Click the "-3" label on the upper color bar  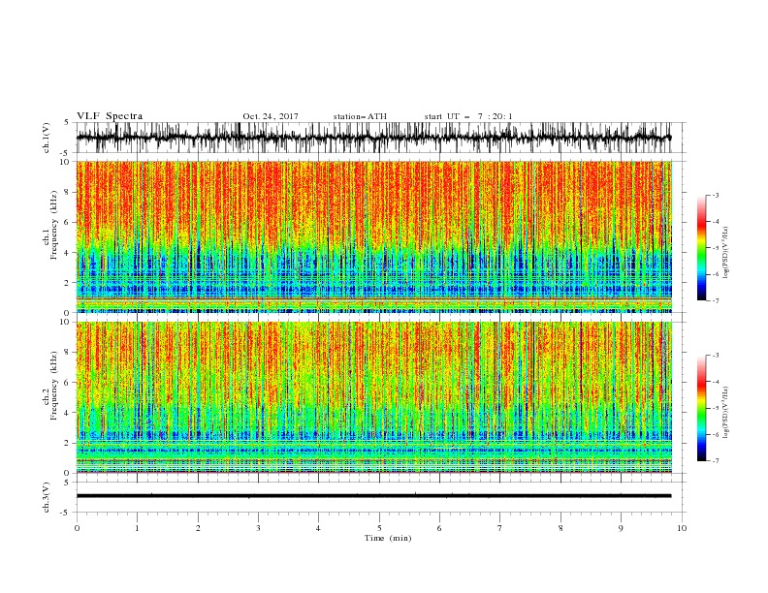[x=716, y=195]
